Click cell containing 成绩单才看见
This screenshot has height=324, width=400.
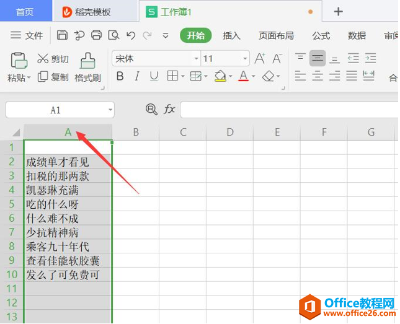(68, 162)
